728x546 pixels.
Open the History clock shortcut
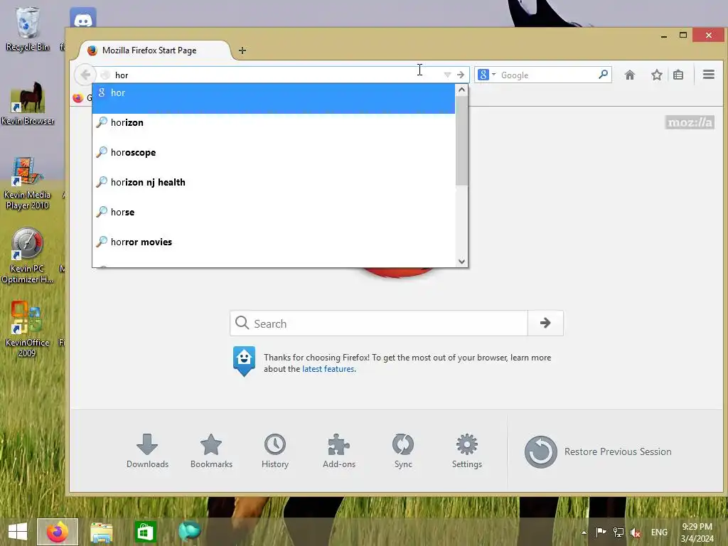pos(275,451)
